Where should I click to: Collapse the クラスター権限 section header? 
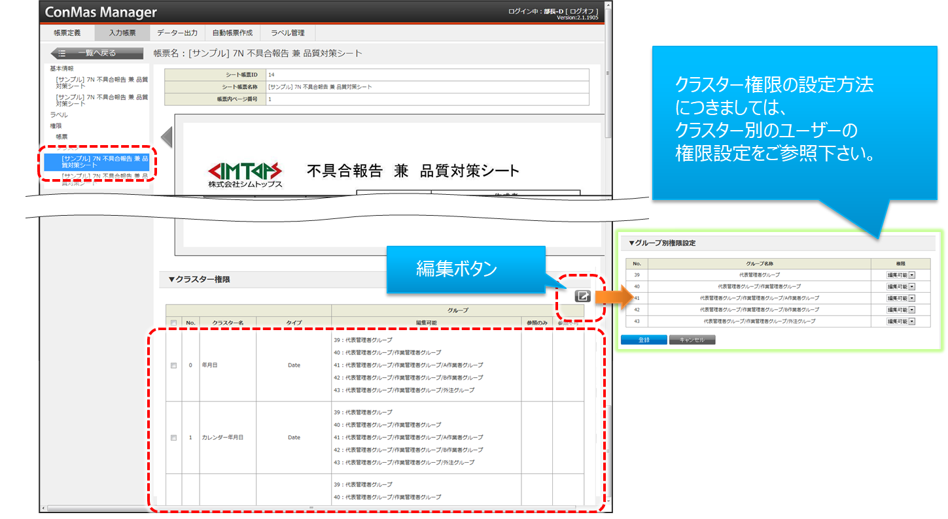point(200,280)
